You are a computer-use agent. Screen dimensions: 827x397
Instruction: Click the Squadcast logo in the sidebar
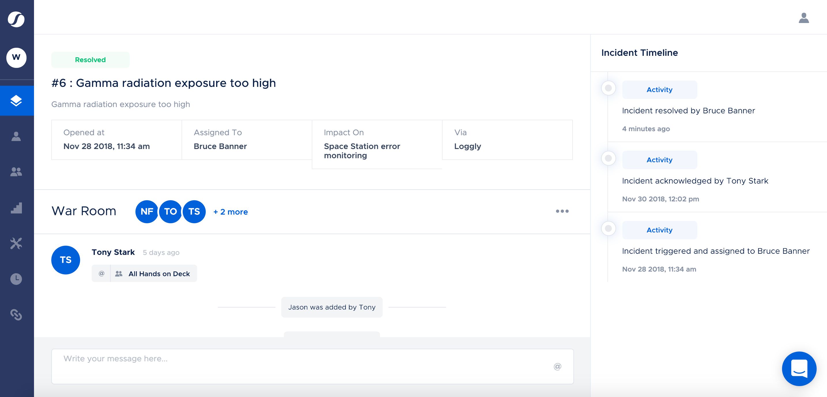click(16, 19)
